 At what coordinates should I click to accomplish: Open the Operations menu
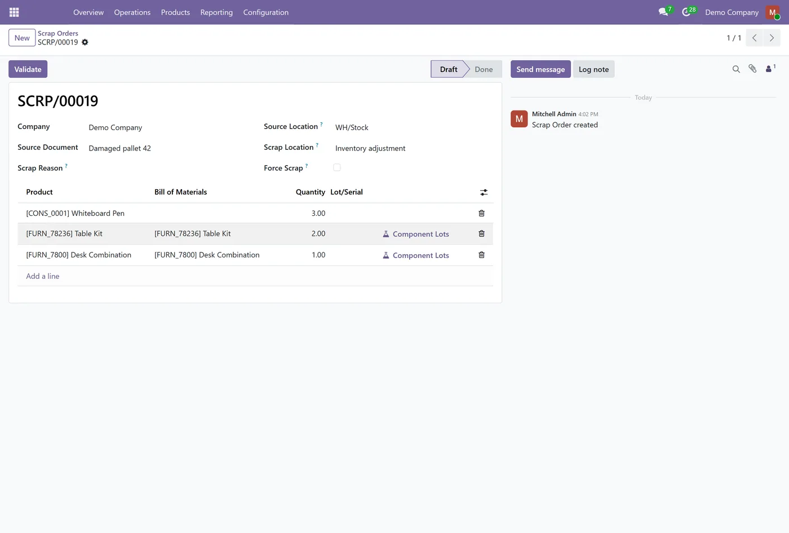click(x=132, y=12)
